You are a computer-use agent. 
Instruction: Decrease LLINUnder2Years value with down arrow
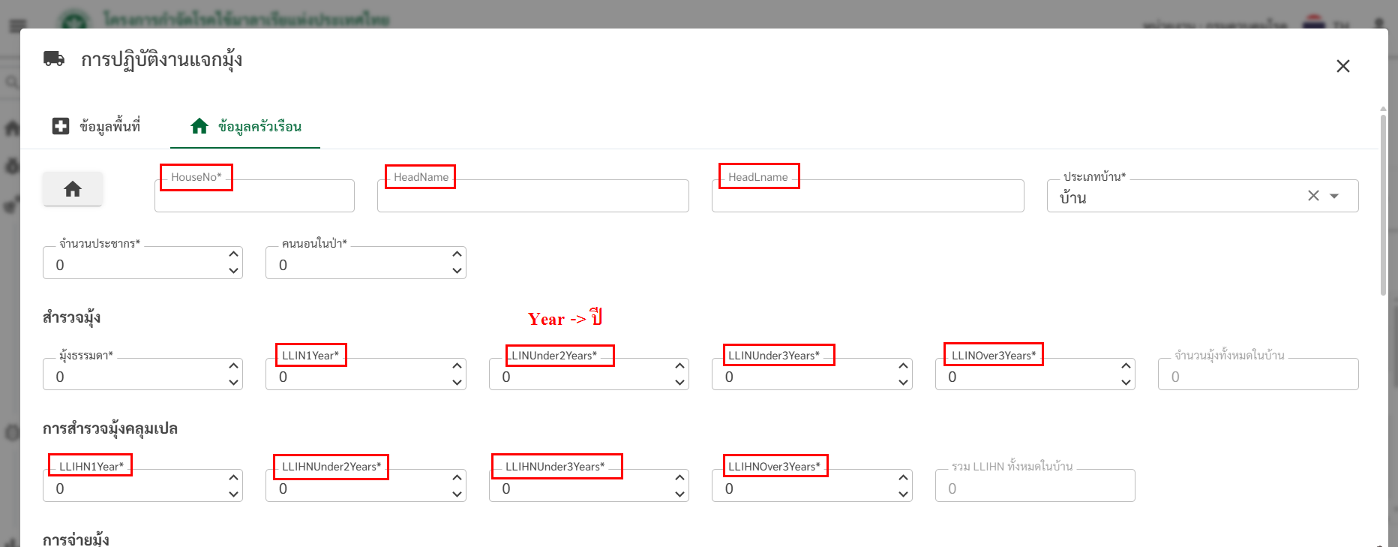coord(679,383)
